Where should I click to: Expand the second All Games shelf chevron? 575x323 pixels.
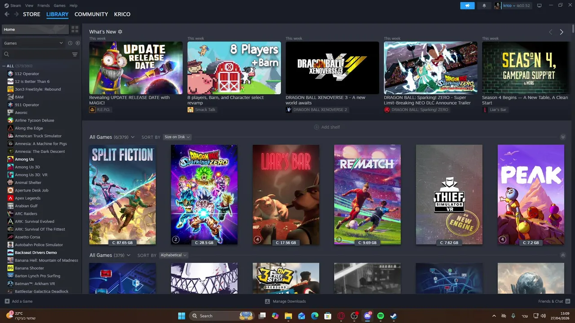tap(563, 255)
